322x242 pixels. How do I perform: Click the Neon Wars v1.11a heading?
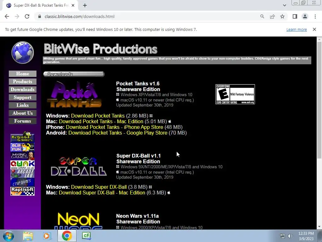click(137, 216)
